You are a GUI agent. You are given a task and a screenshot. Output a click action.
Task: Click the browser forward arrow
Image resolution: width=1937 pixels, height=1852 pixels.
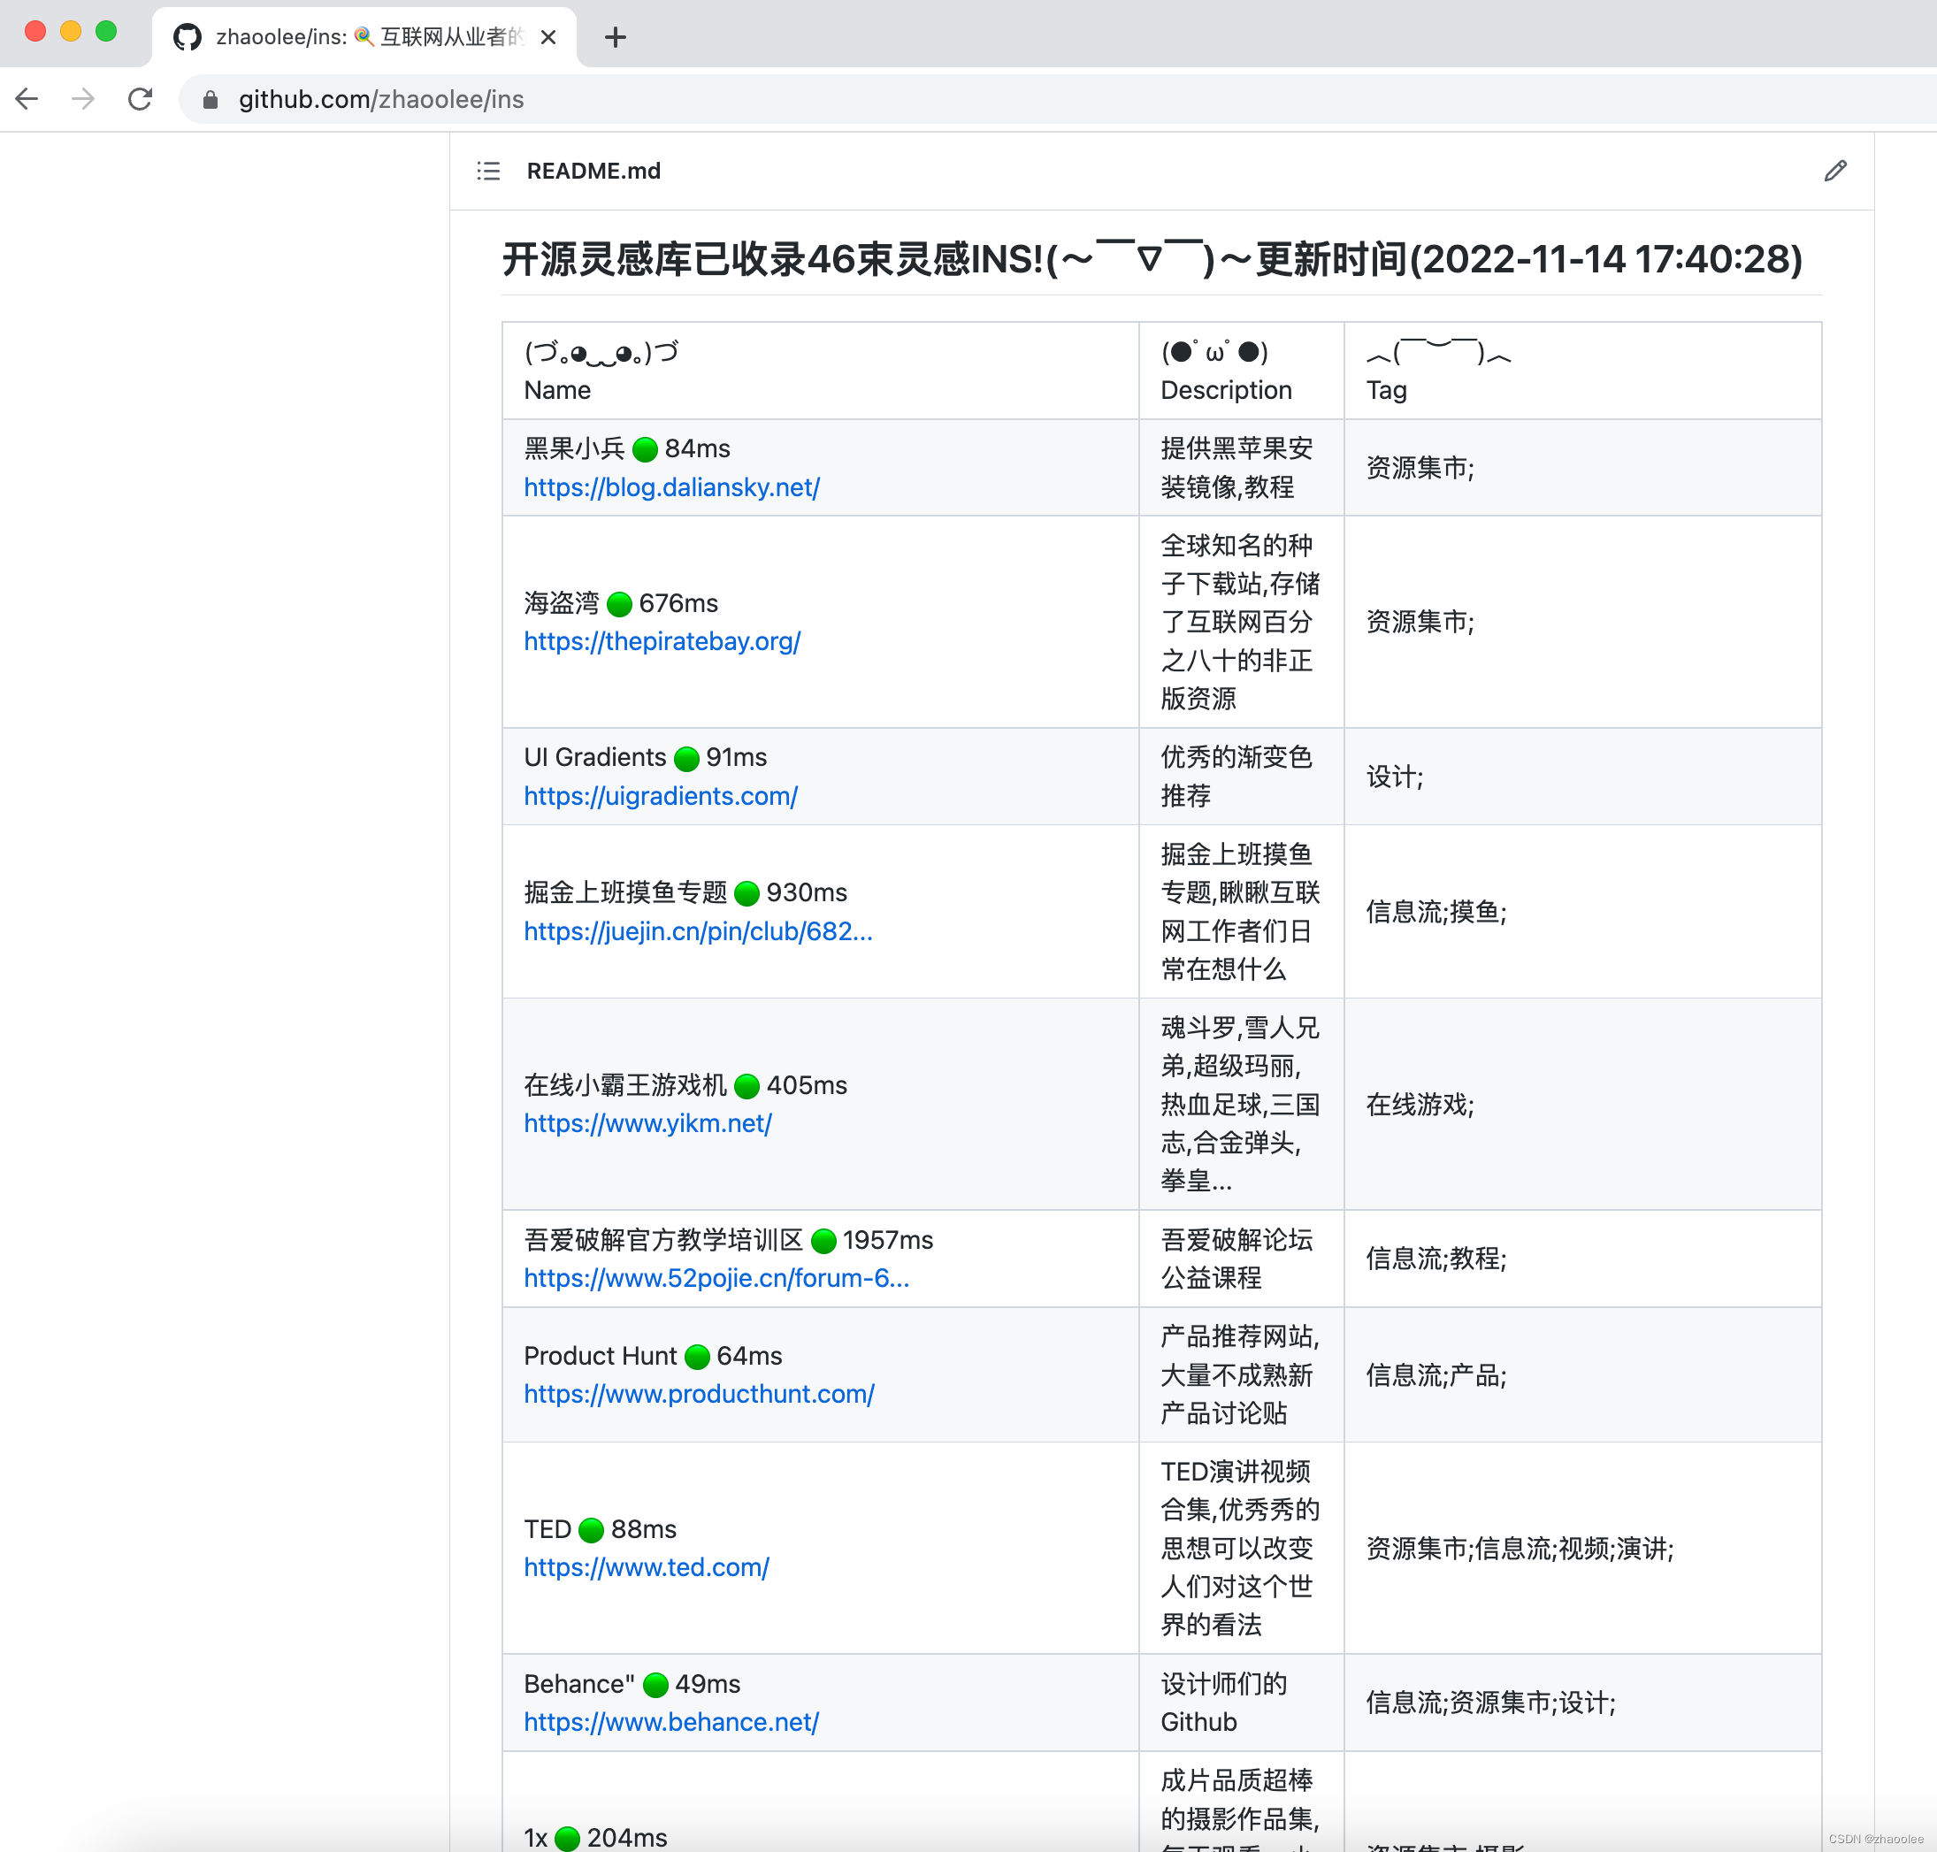pyautogui.click(x=84, y=99)
